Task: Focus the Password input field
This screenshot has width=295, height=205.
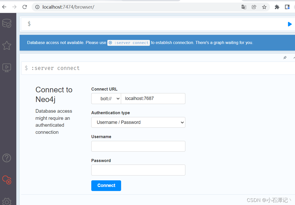Action: pos(138,170)
